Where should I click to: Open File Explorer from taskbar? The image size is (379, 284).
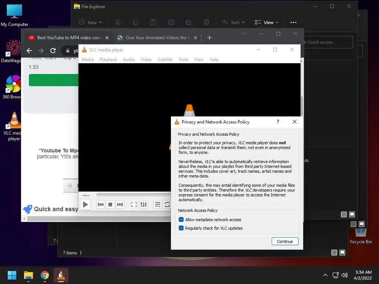tap(28, 275)
